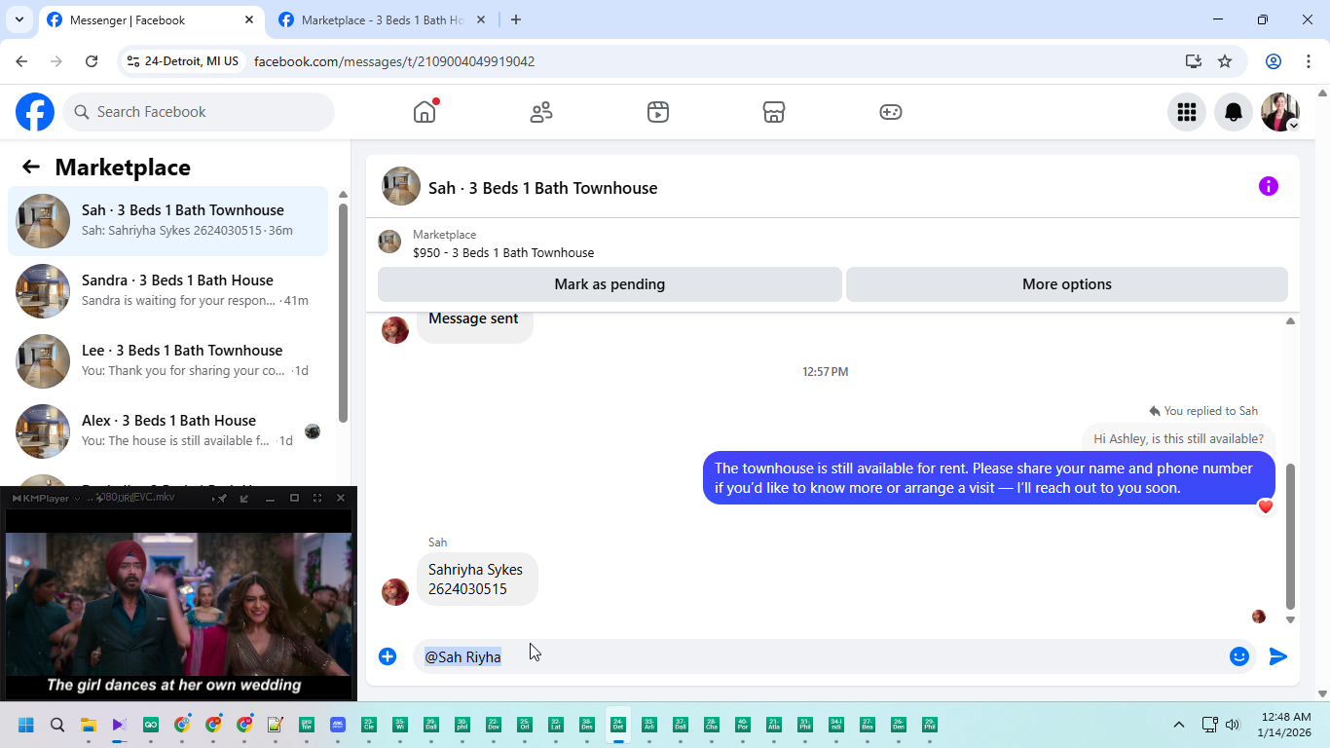This screenshot has width=1330, height=748.
Task: Click the $950 - 3 Beds 1 Bath Townhouse listing
Action: pos(503,252)
